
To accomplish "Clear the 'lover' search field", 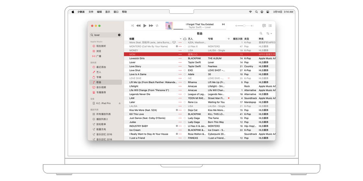I will tap(119, 35).
